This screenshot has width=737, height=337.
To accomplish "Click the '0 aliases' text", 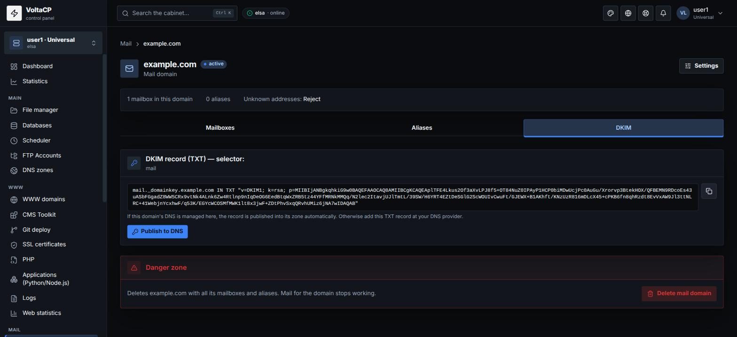I will click(218, 99).
